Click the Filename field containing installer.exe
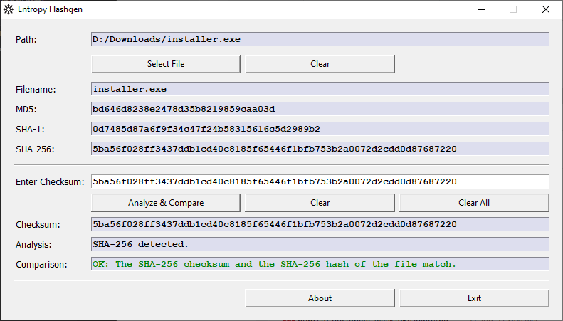This screenshot has width=563, height=321. (320, 89)
